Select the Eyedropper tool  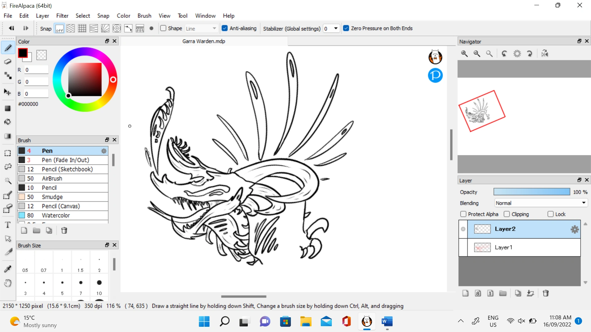(x=8, y=269)
